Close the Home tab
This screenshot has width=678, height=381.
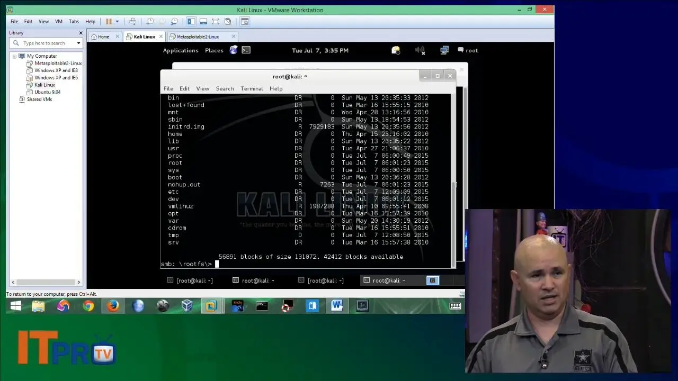(117, 37)
